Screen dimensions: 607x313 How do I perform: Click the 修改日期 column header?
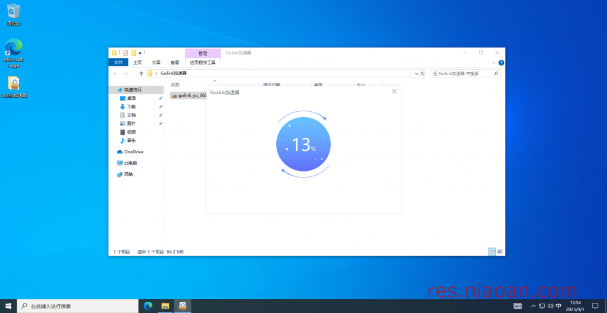click(271, 85)
